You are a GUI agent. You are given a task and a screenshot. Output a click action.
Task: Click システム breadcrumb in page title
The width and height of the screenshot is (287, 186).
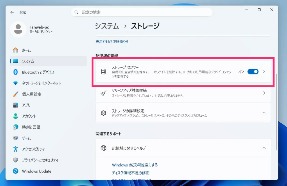(107, 26)
